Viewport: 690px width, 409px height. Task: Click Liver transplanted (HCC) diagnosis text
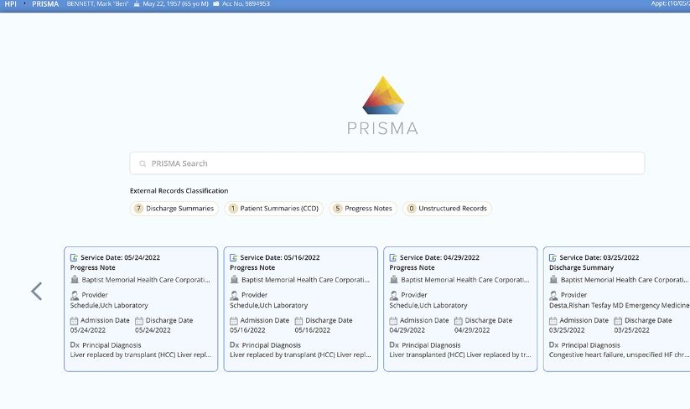point(460,355)
